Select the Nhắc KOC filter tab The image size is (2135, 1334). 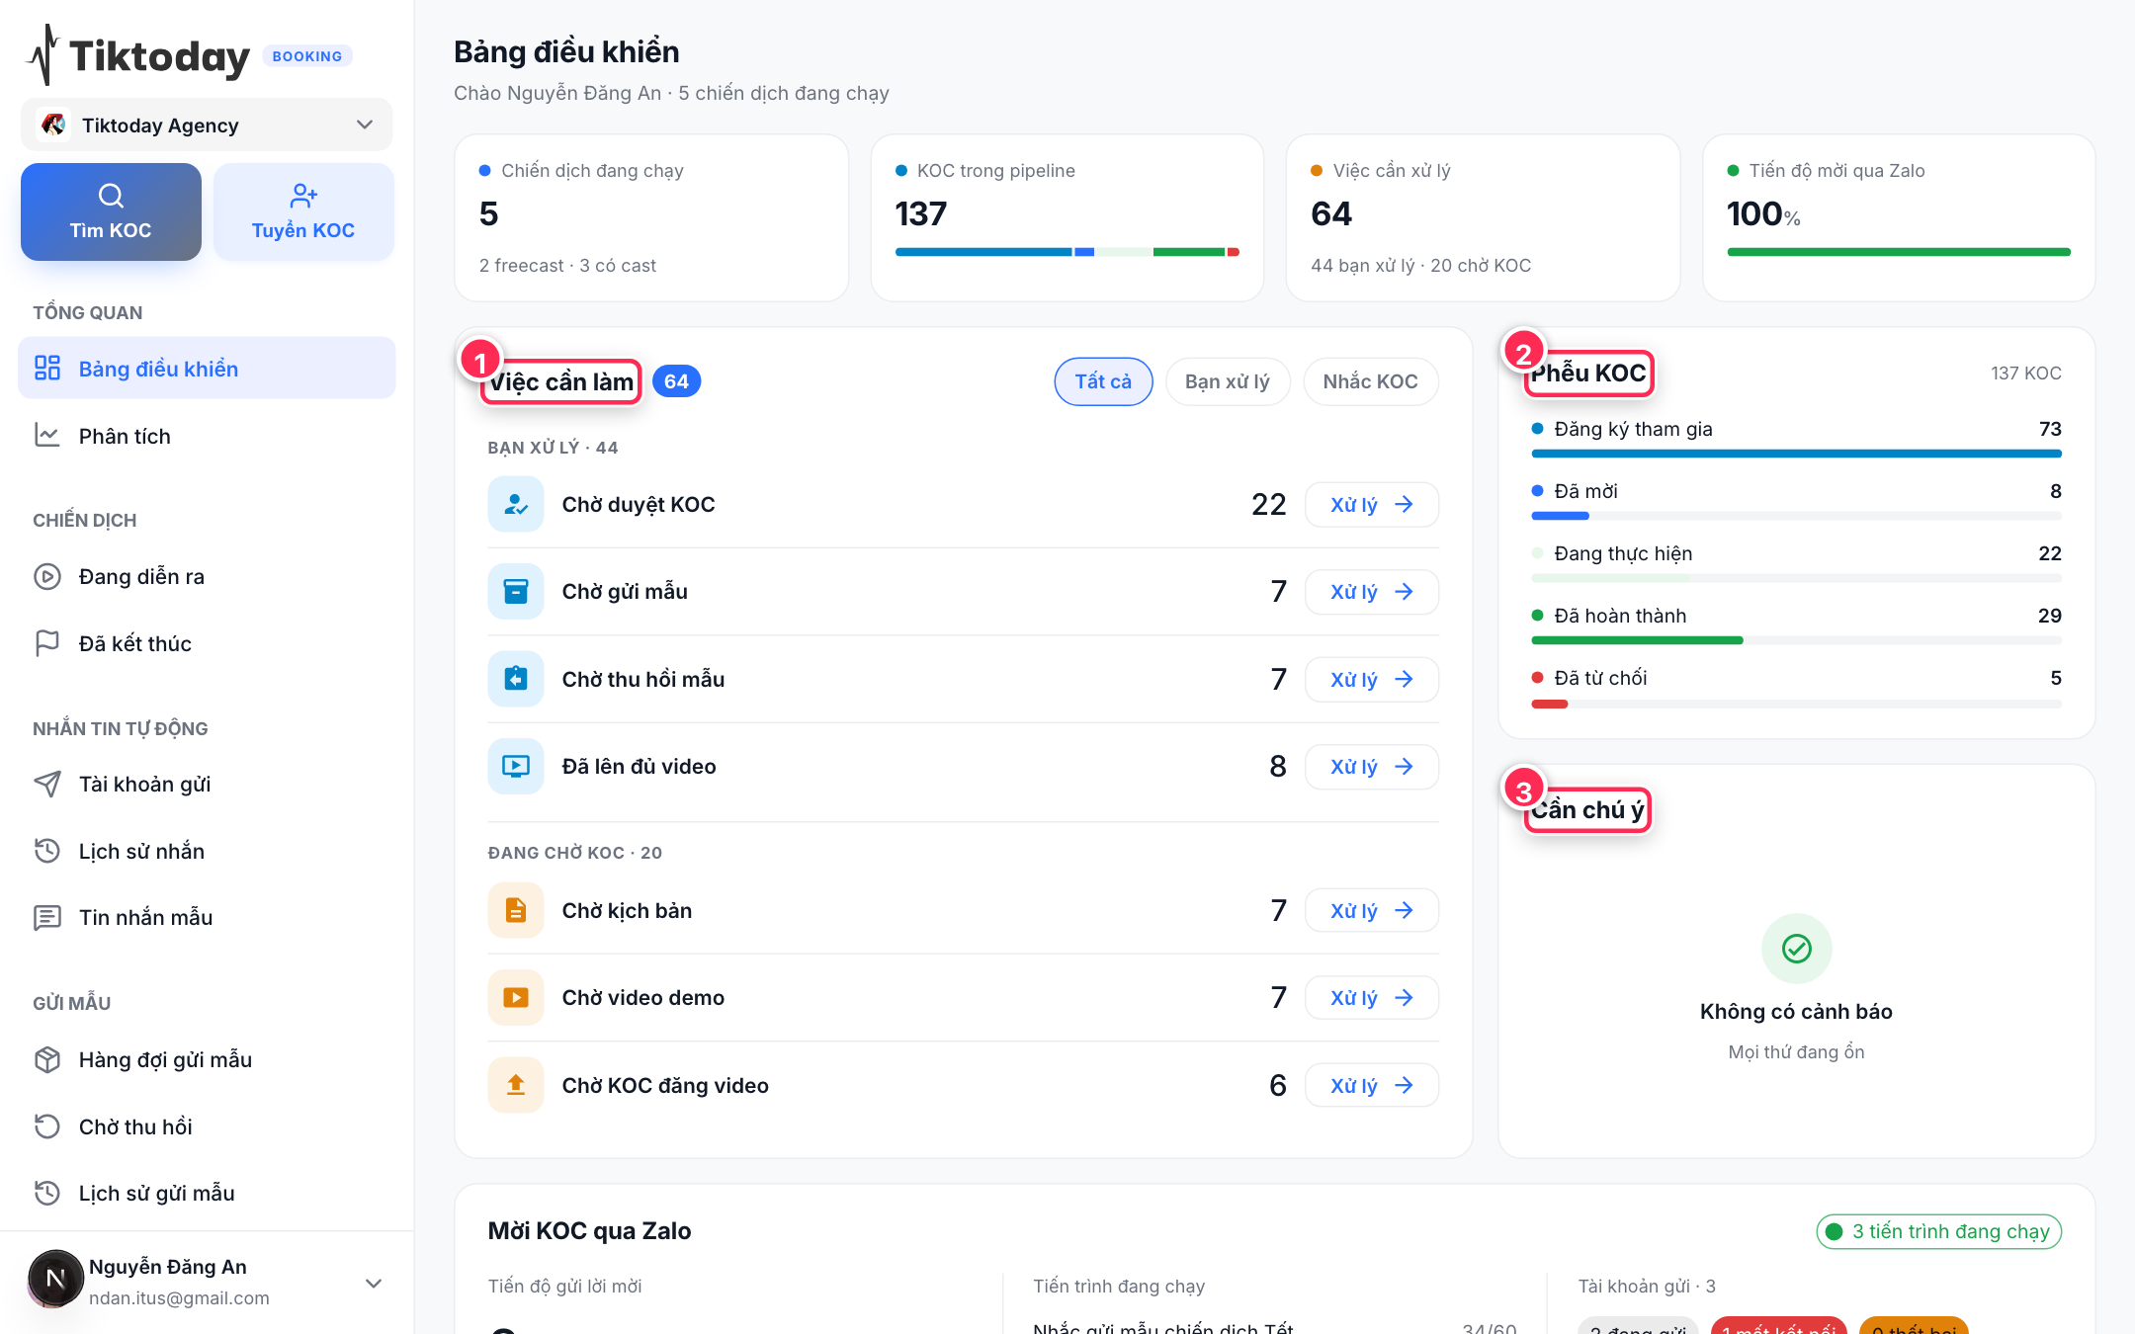(x=1371, y=381)
